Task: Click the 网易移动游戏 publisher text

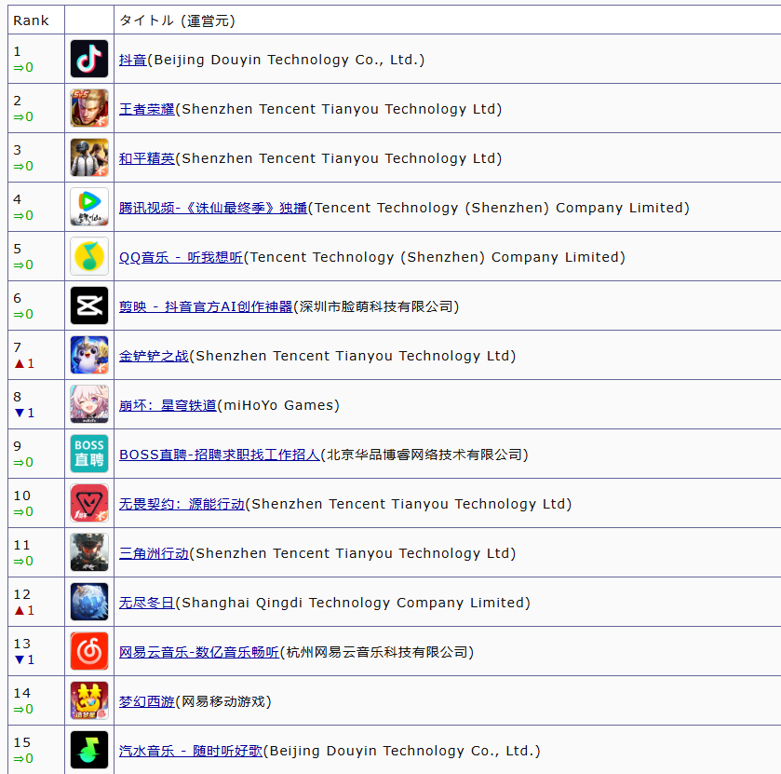Action: click(x=223, y=701)
